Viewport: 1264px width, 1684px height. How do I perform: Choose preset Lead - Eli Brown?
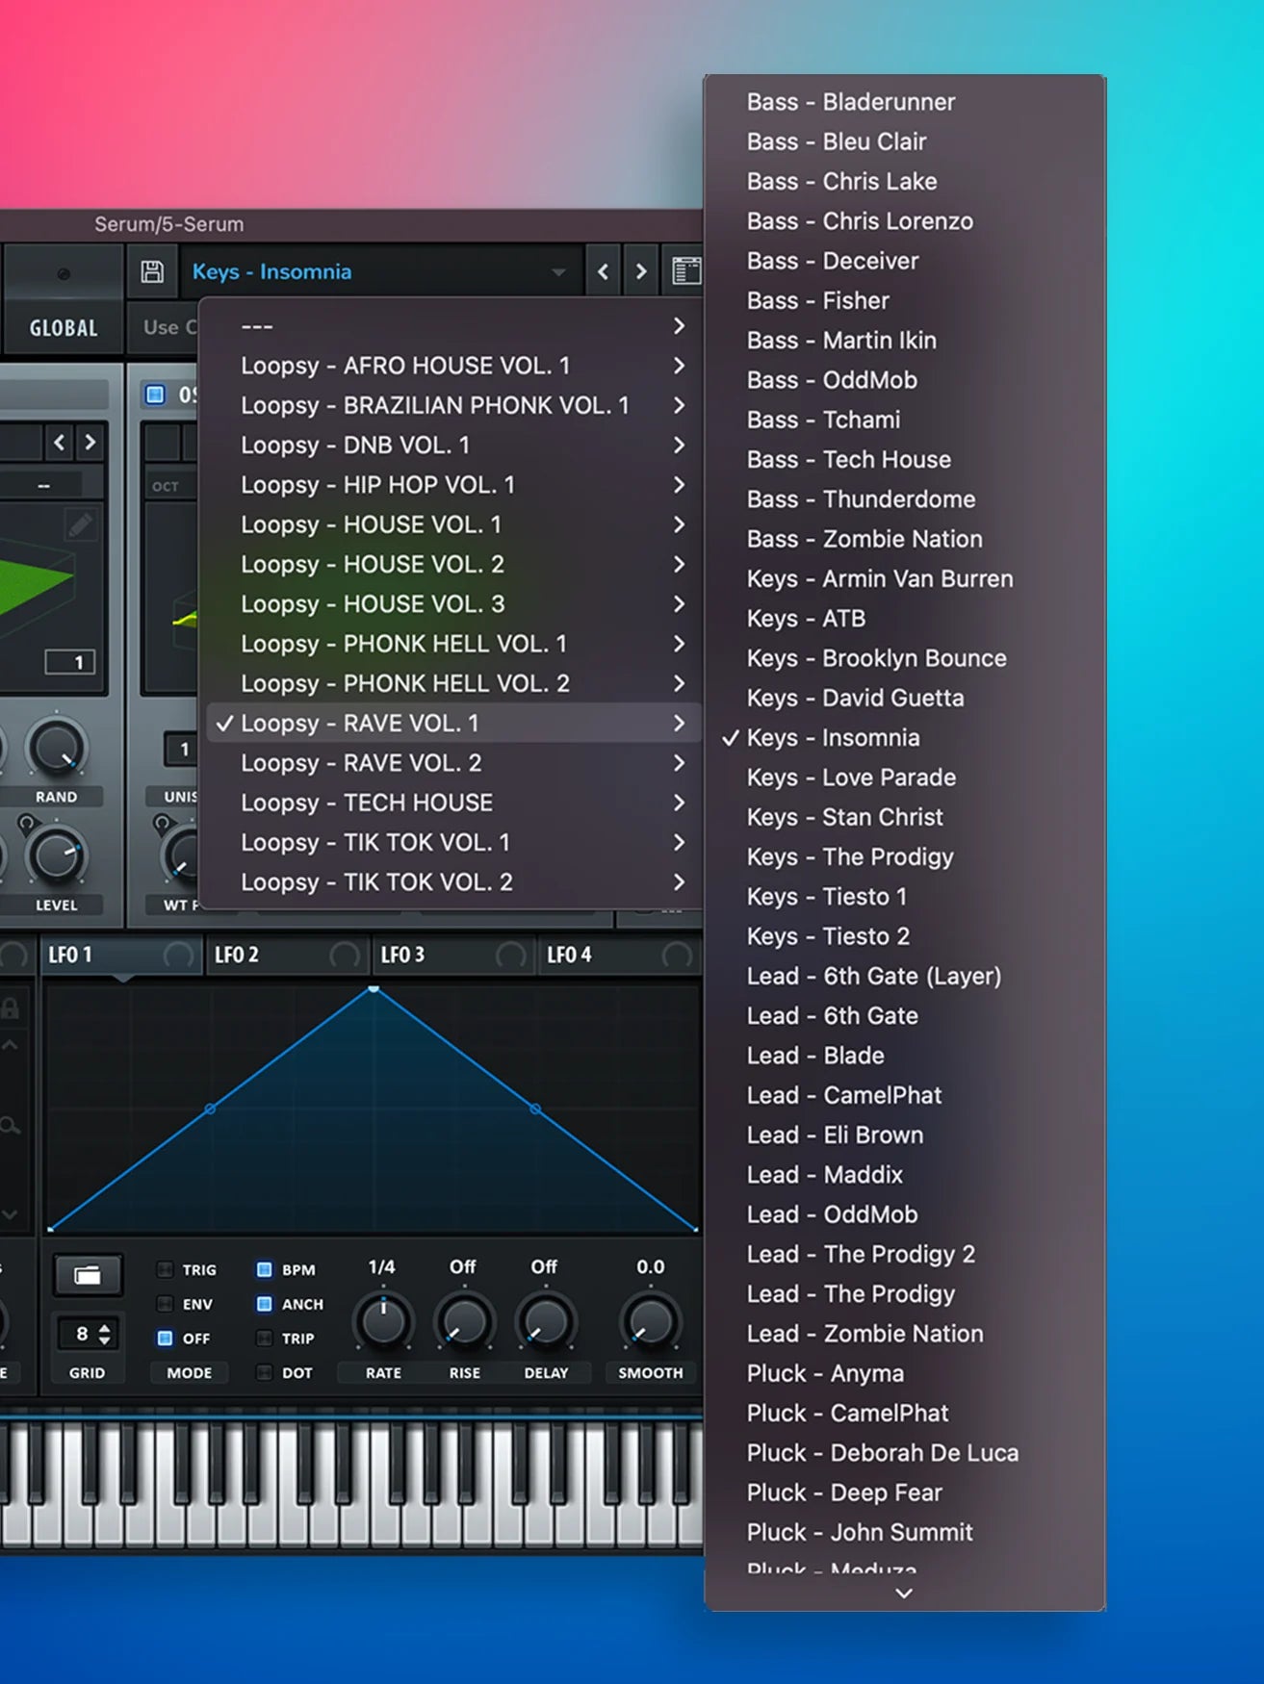point(904,1135)
